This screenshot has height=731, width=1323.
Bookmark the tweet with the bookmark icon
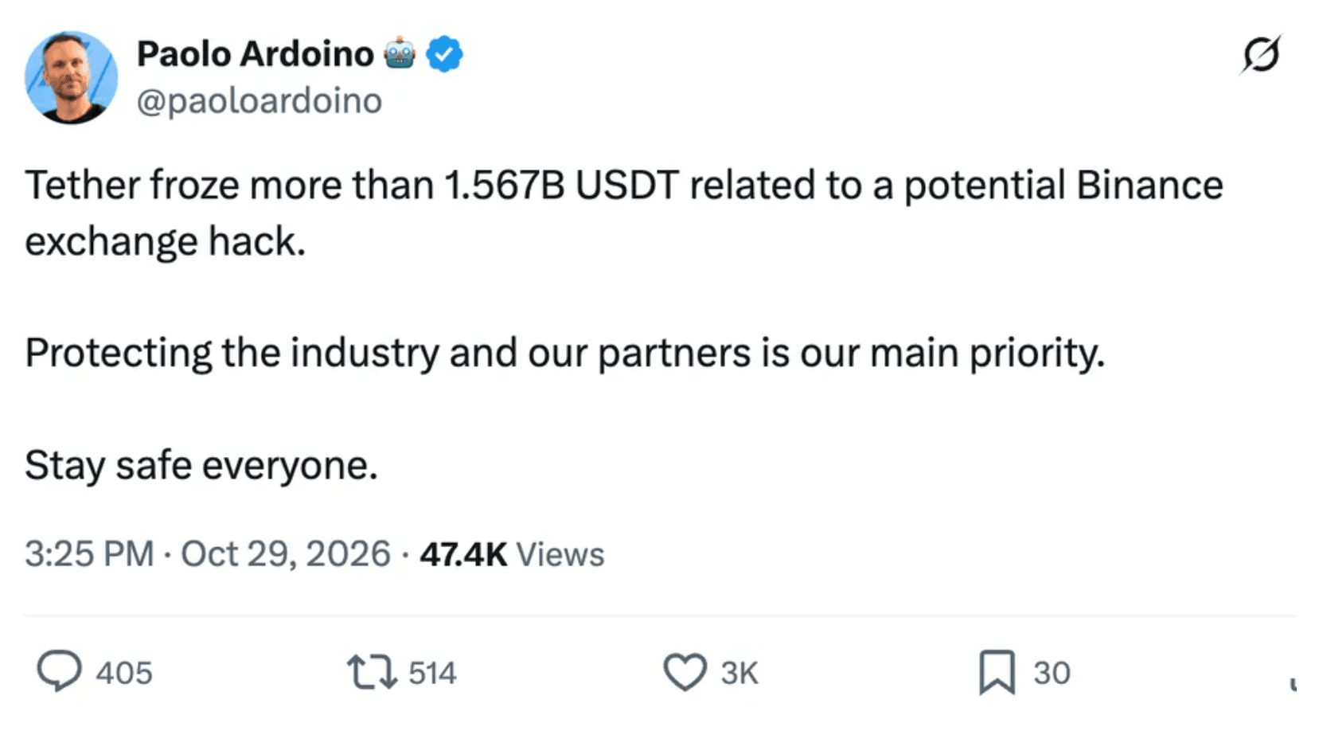coord(997,672)
